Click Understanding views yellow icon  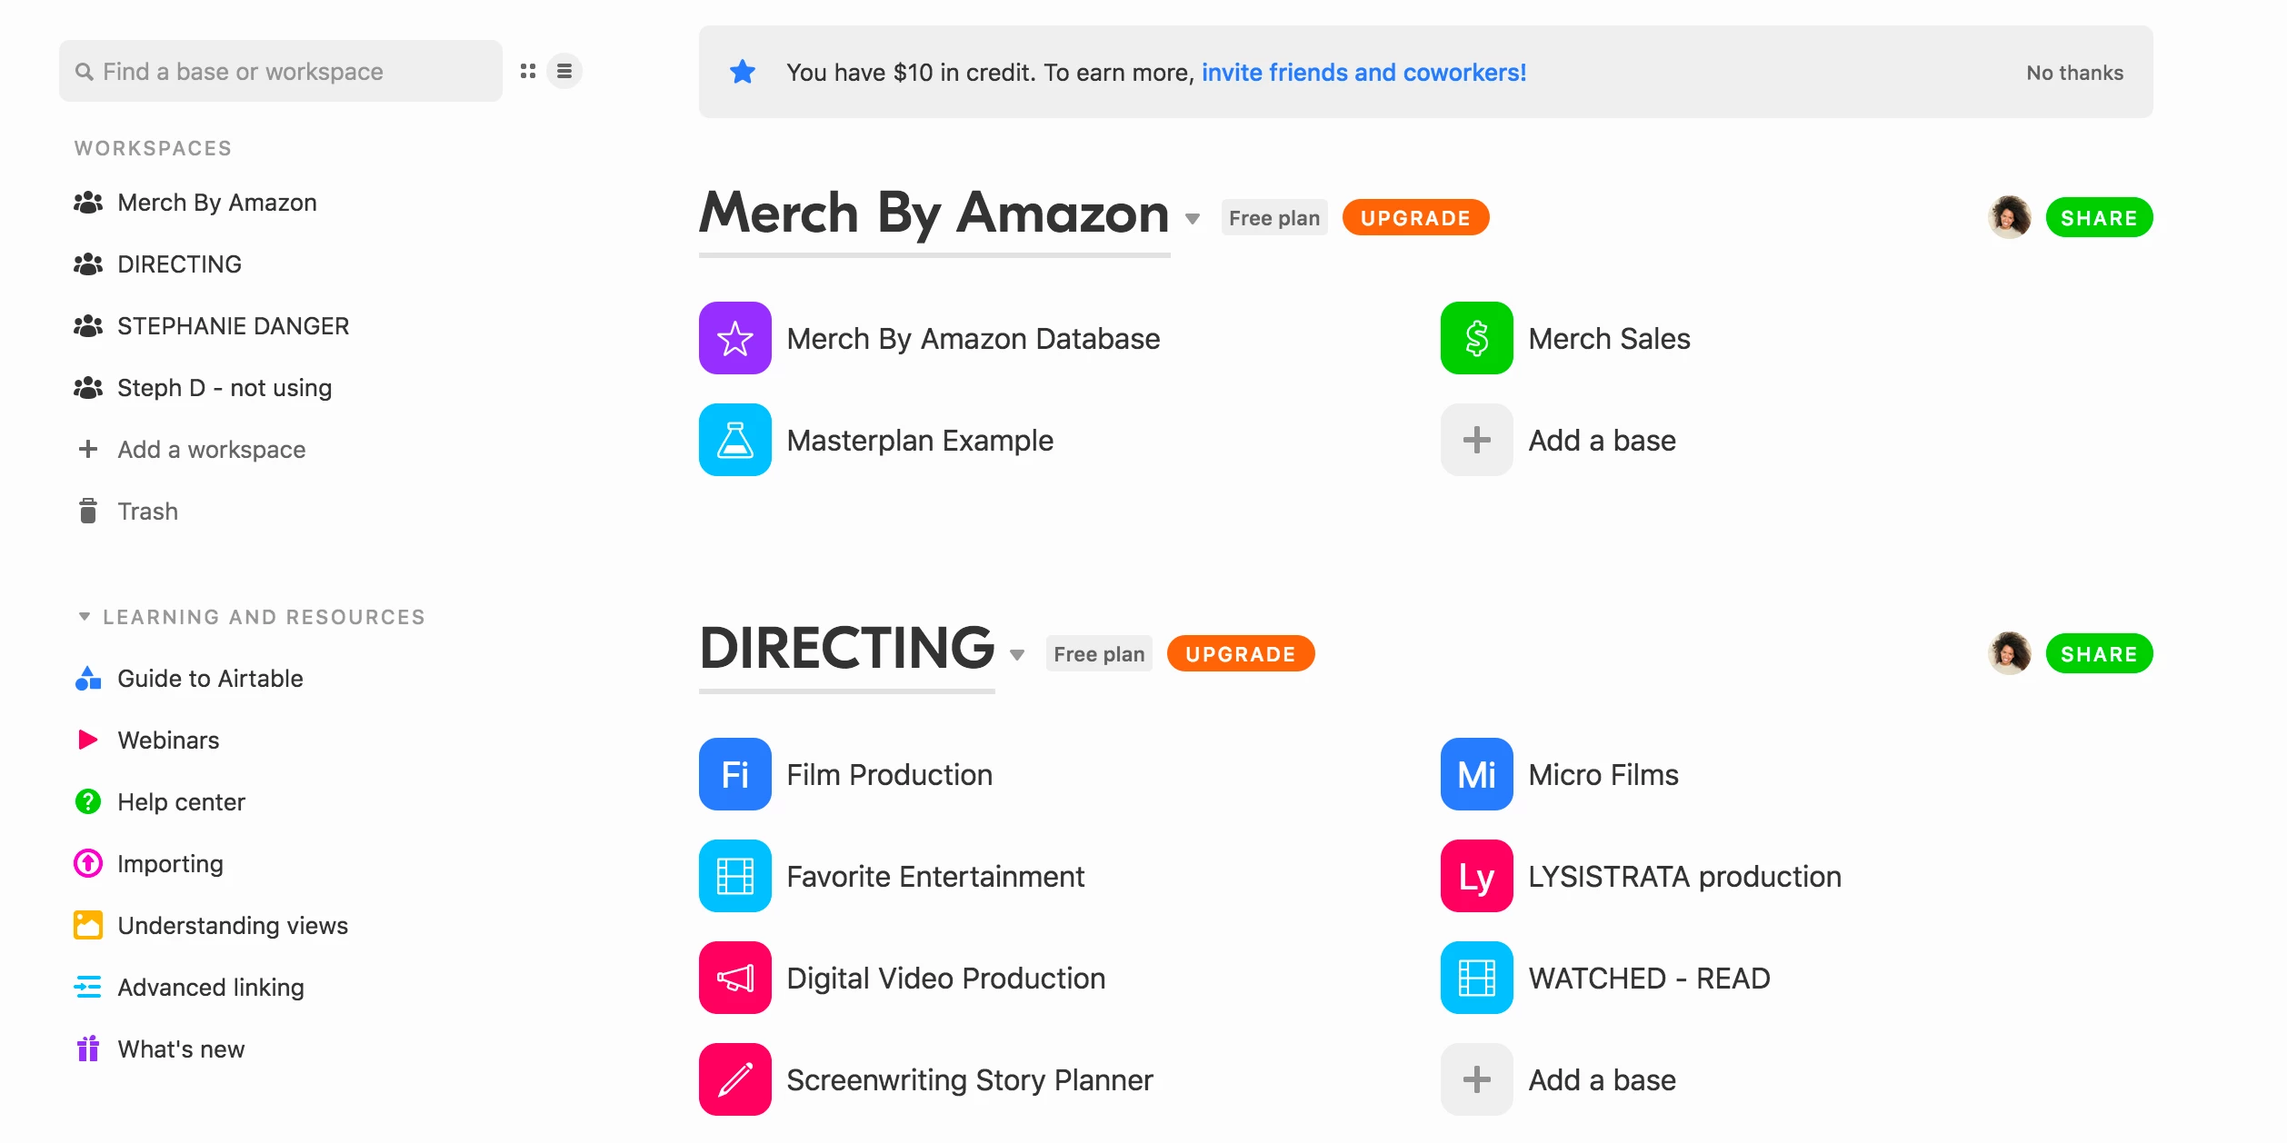88,925
